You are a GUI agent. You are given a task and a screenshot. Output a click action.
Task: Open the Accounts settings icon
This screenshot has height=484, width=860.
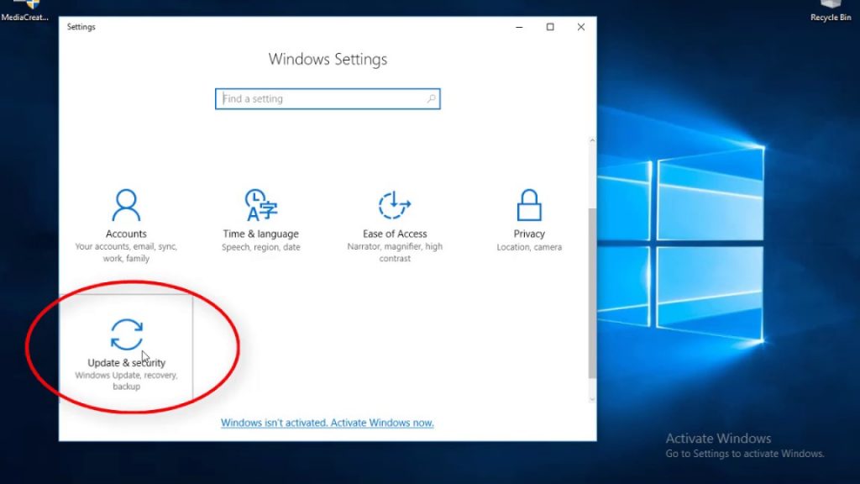126,203
